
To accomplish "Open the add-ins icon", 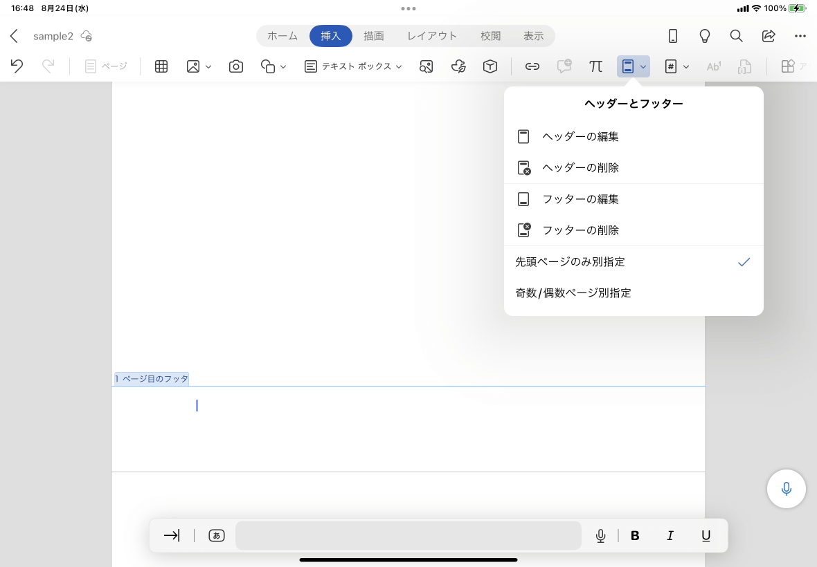I will pos(788,66).
